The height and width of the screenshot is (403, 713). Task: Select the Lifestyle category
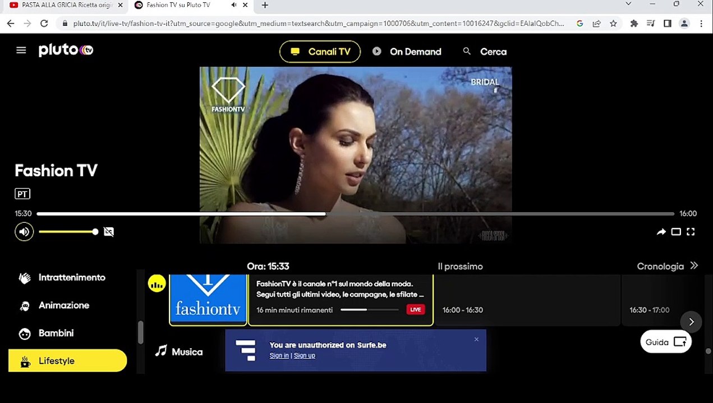pyautogui.click(x=67, y=361)
